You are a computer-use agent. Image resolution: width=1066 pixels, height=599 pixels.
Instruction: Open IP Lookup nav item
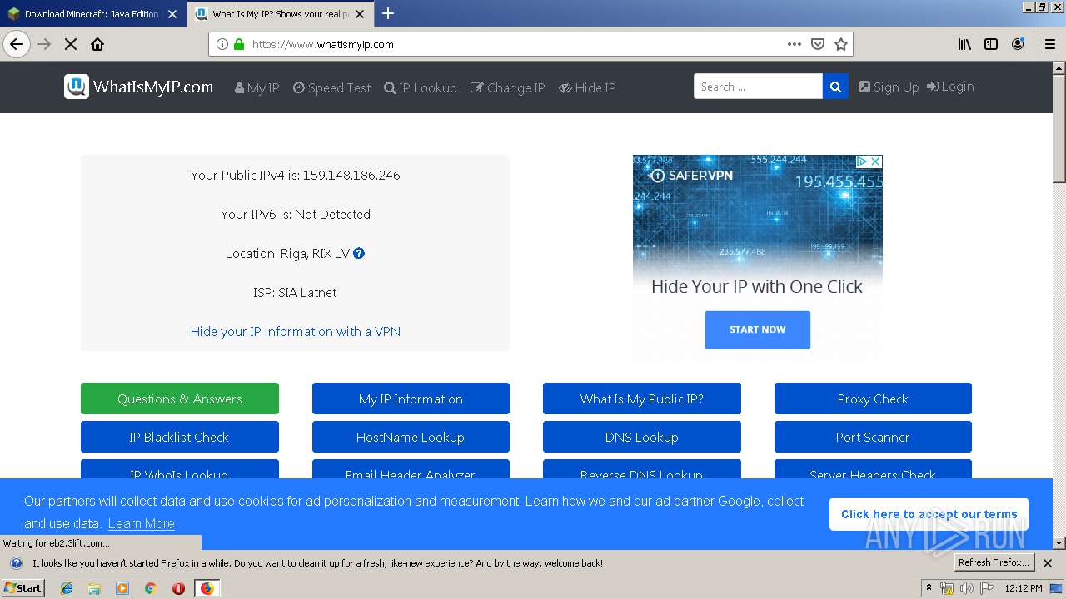pyautogui.click(x=420, y=87)
